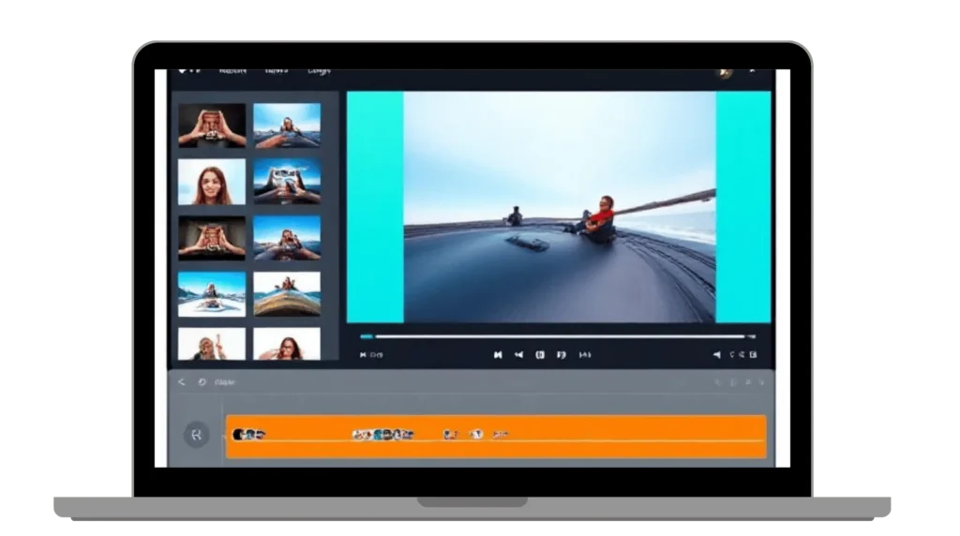Viewport: 960px width, 536px height.
Task: Select the smiling woman portrait thumbnail
Action: point(212,182)
